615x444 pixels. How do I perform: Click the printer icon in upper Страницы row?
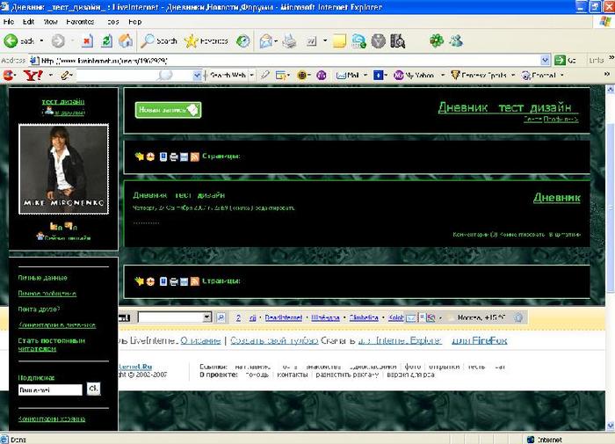coord(174,156)
